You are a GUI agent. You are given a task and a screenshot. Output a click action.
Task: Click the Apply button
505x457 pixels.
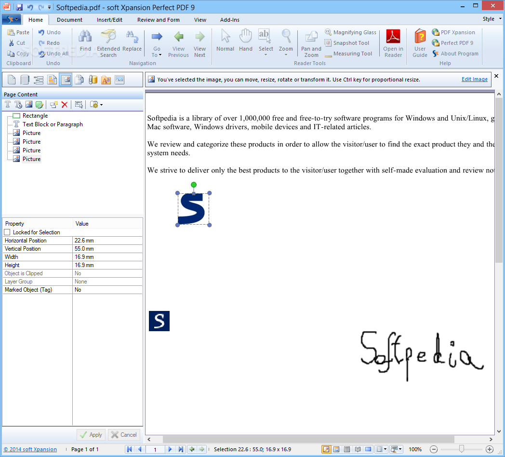(91, 435)
